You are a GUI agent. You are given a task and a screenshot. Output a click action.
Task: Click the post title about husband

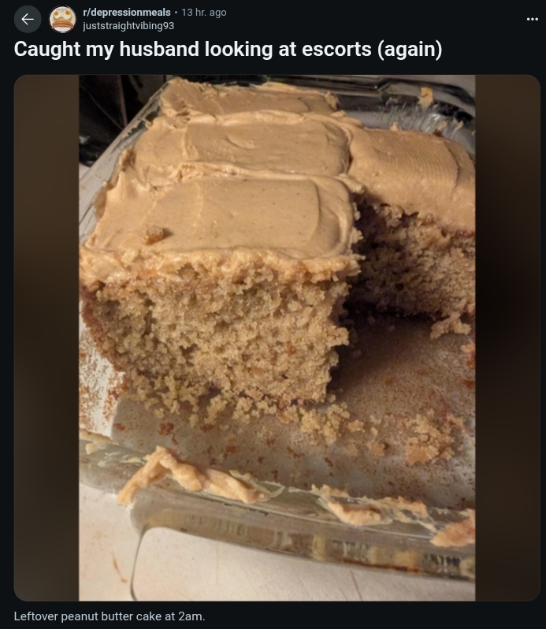pyautogui.click(x=228, y=50)
